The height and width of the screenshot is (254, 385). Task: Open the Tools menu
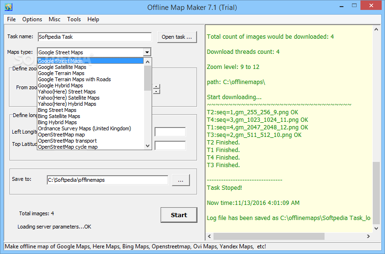(x=74, y=19)
